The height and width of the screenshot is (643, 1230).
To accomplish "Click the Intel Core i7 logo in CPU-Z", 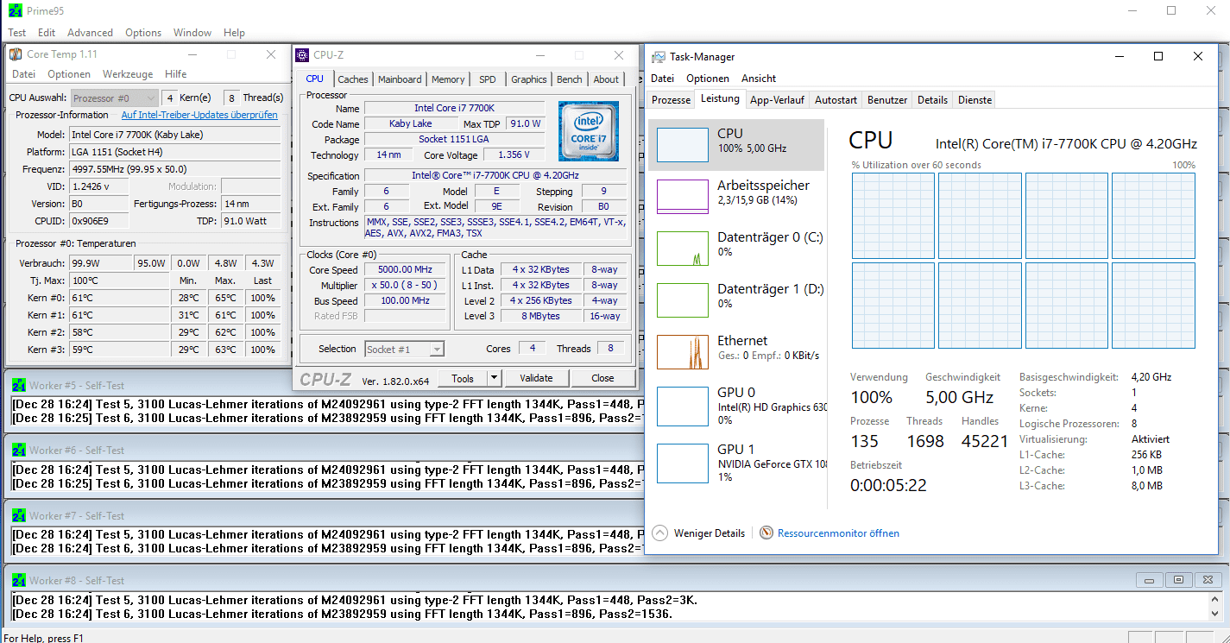I will pos(589,131).
